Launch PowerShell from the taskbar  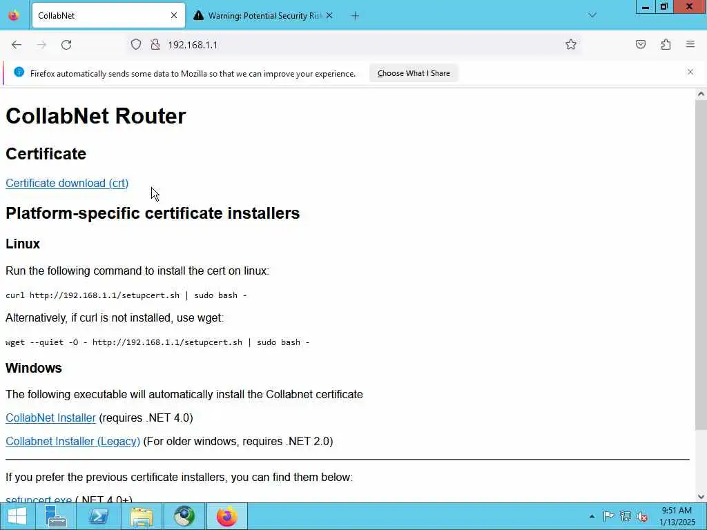pos(98,516)
